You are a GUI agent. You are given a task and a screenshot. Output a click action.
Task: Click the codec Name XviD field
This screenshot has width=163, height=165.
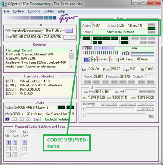click(x=132, y=26)
